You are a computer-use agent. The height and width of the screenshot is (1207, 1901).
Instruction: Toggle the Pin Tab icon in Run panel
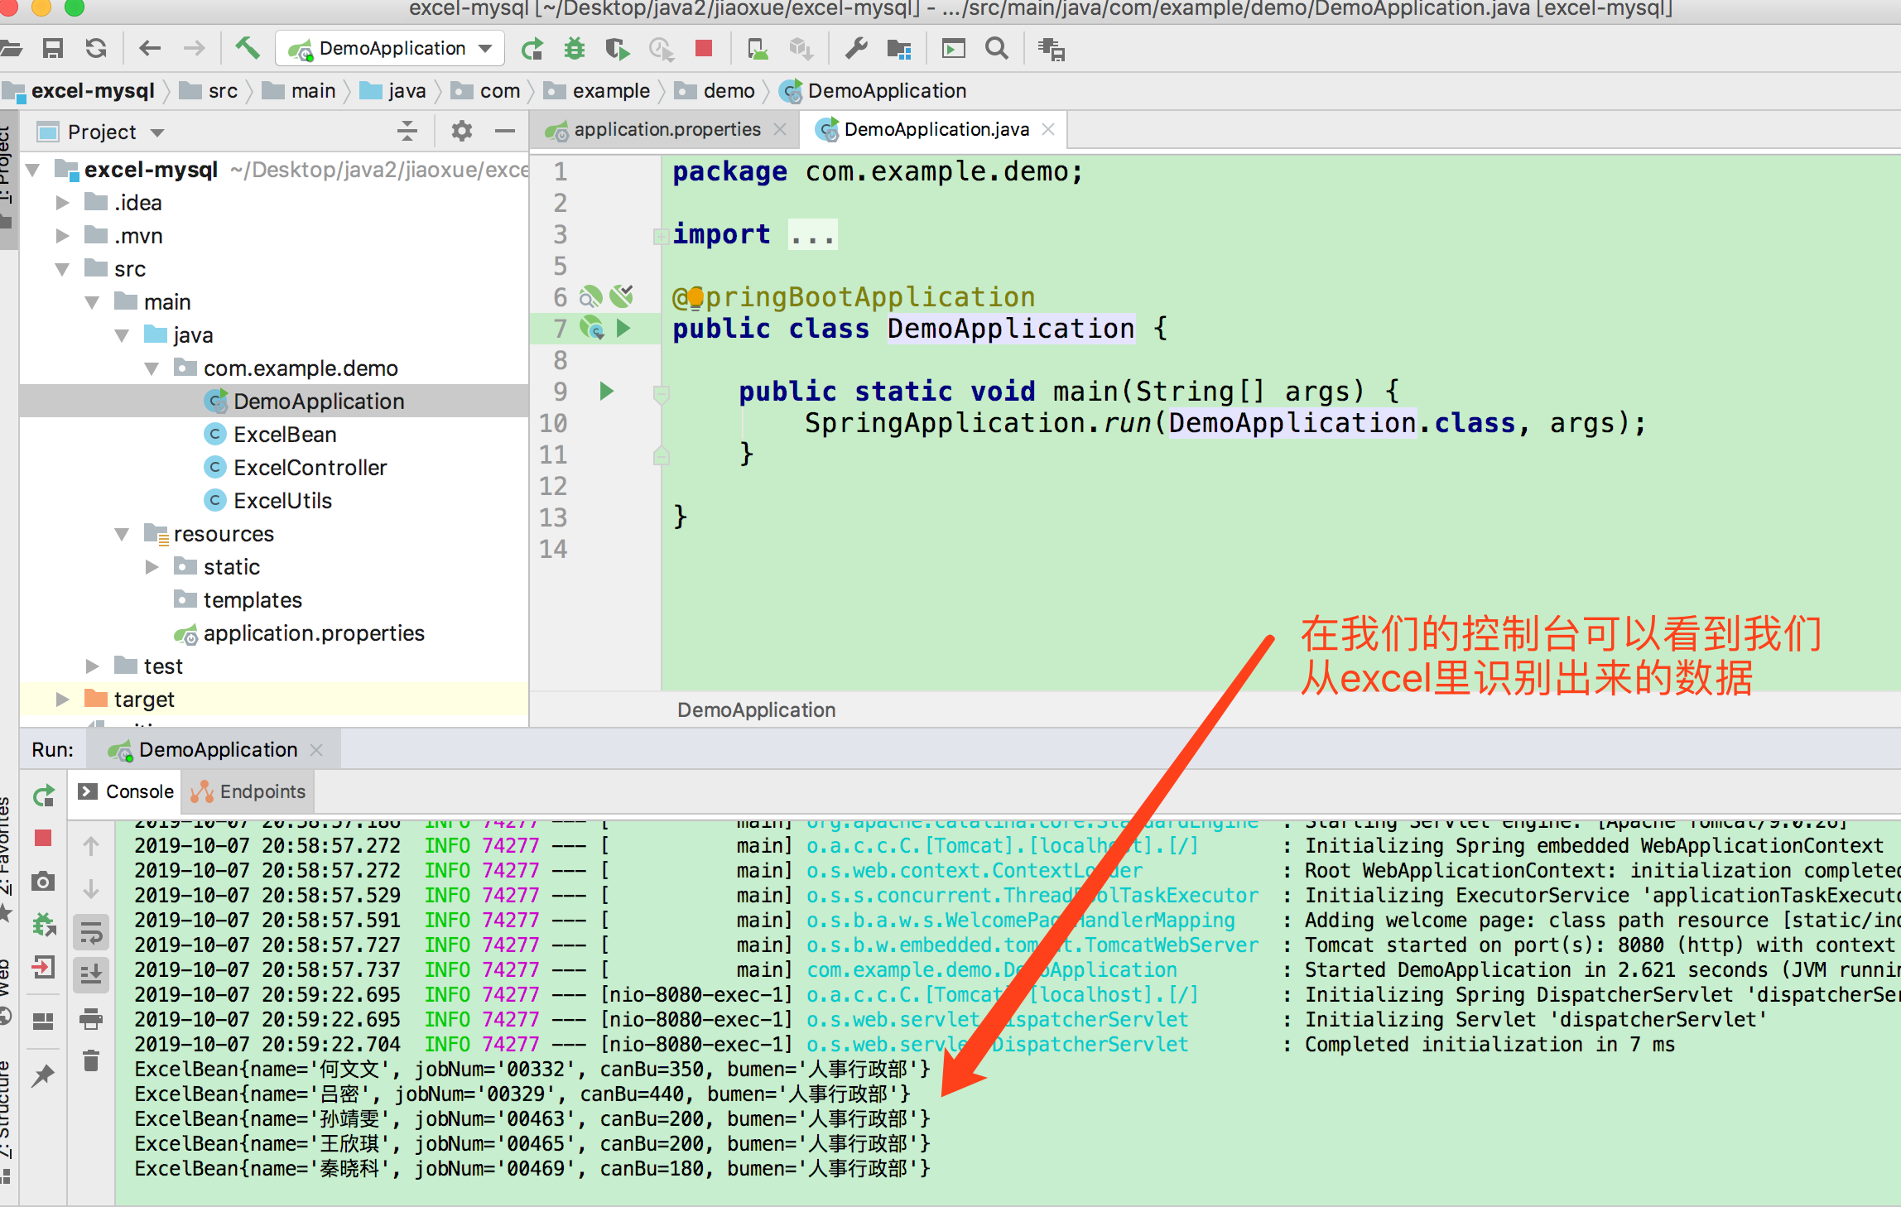tap(44, 1075)
